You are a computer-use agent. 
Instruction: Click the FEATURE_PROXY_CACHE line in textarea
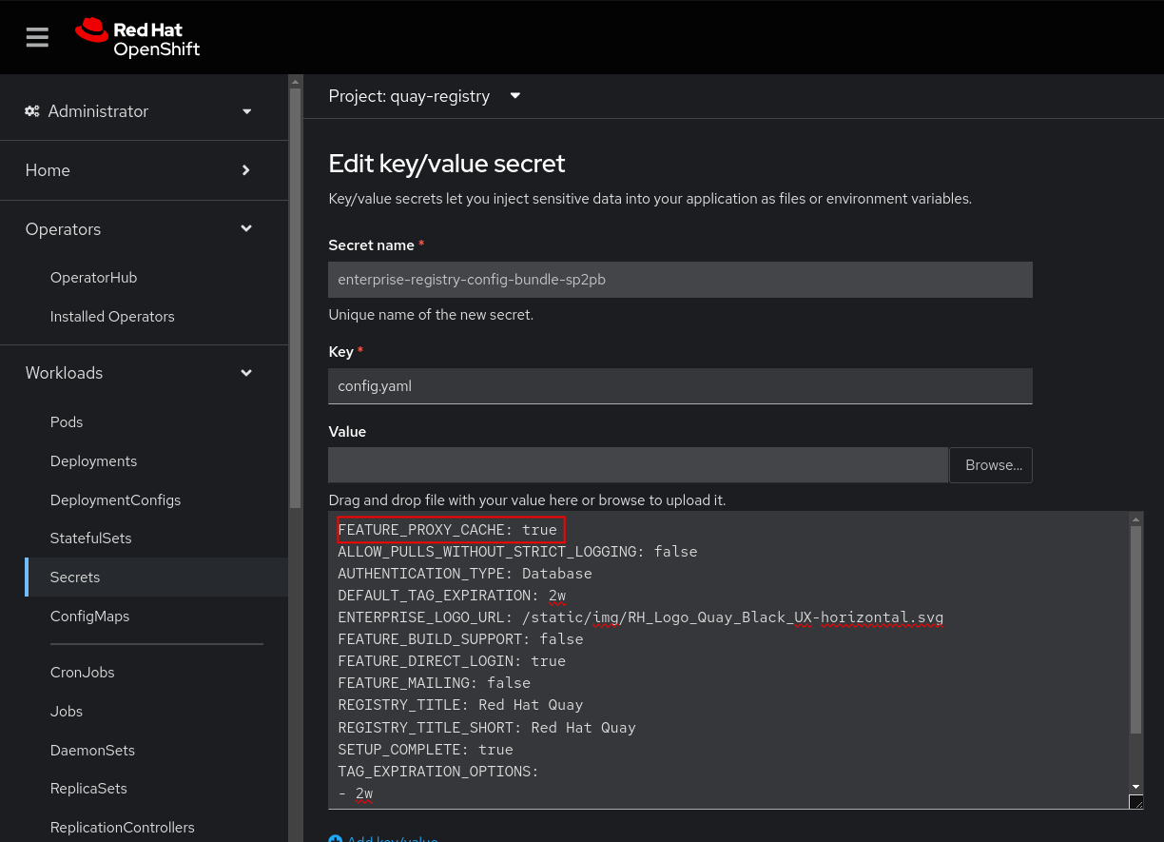(448, 530)
